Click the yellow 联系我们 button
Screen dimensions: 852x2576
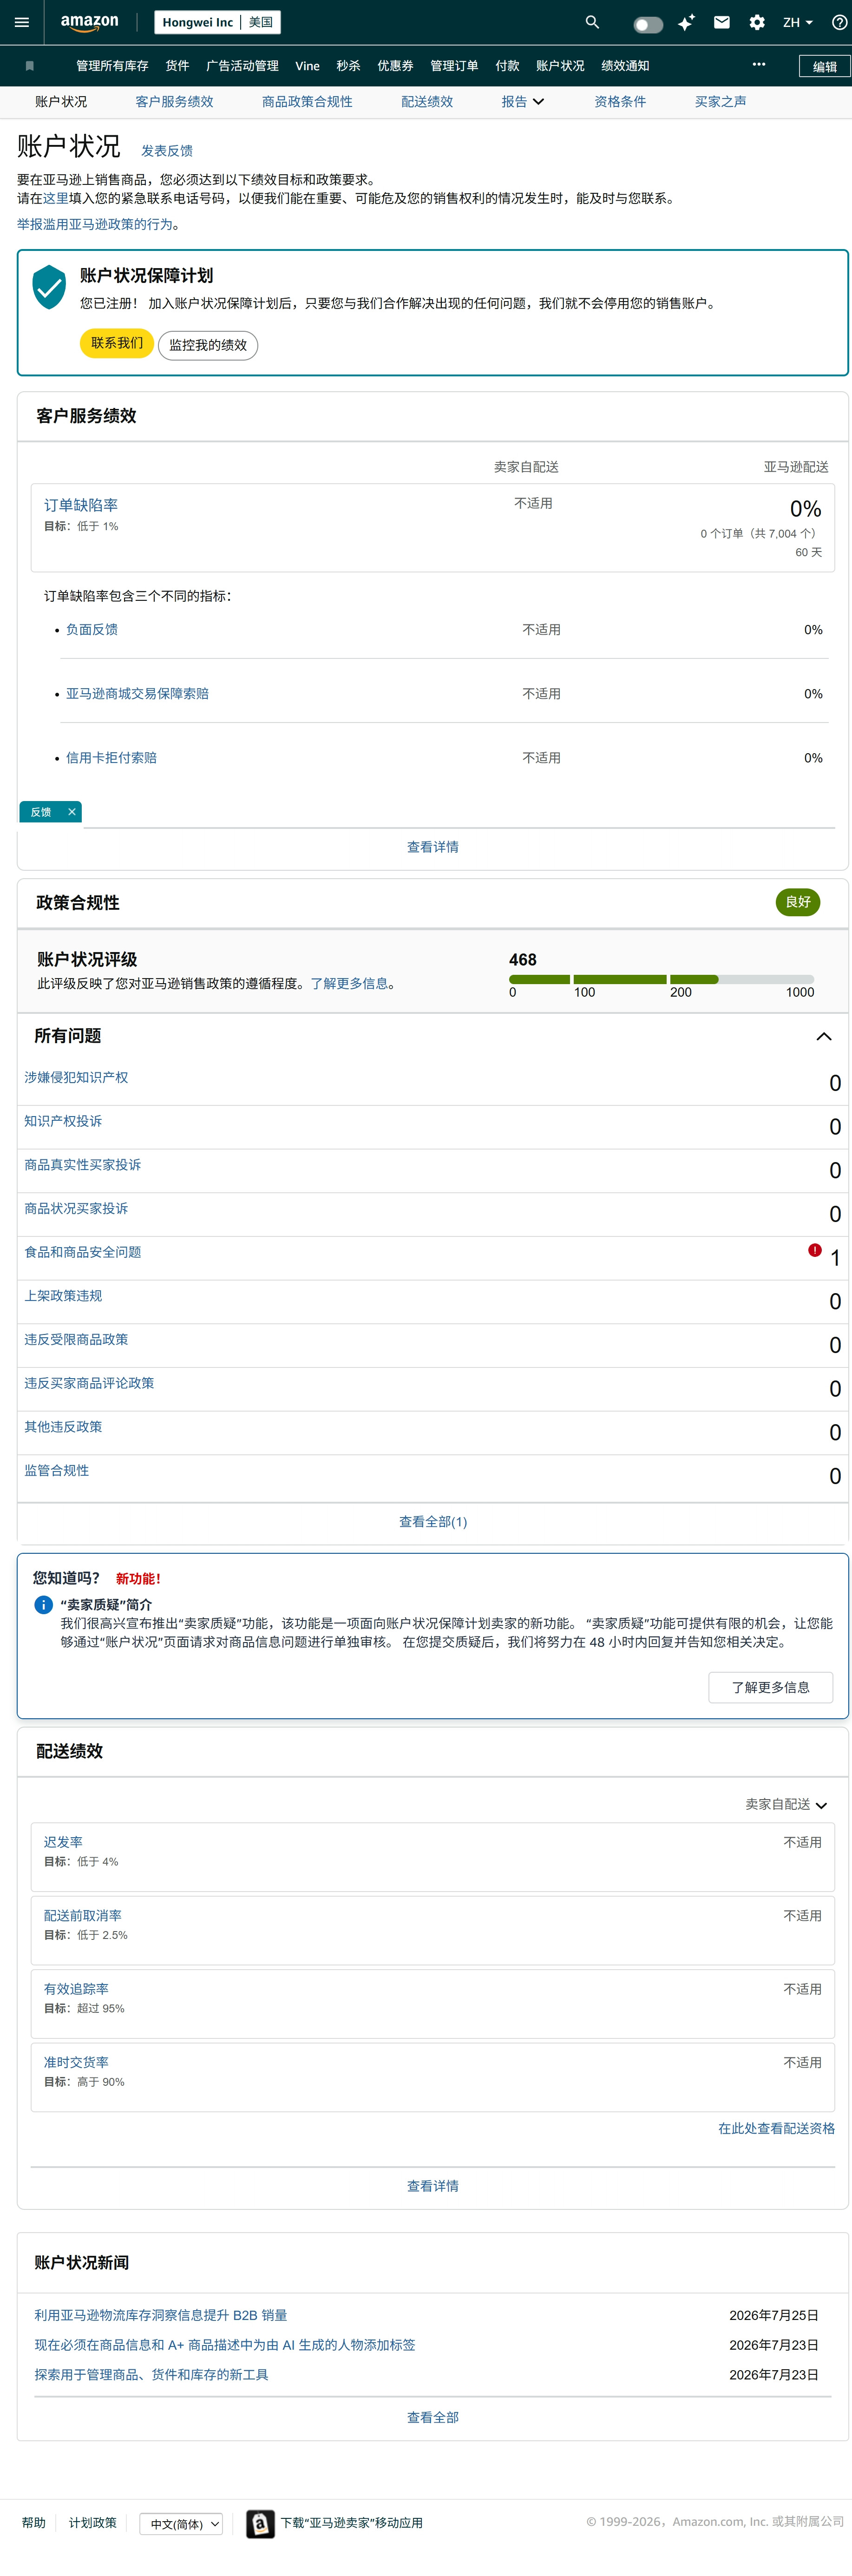117,343
